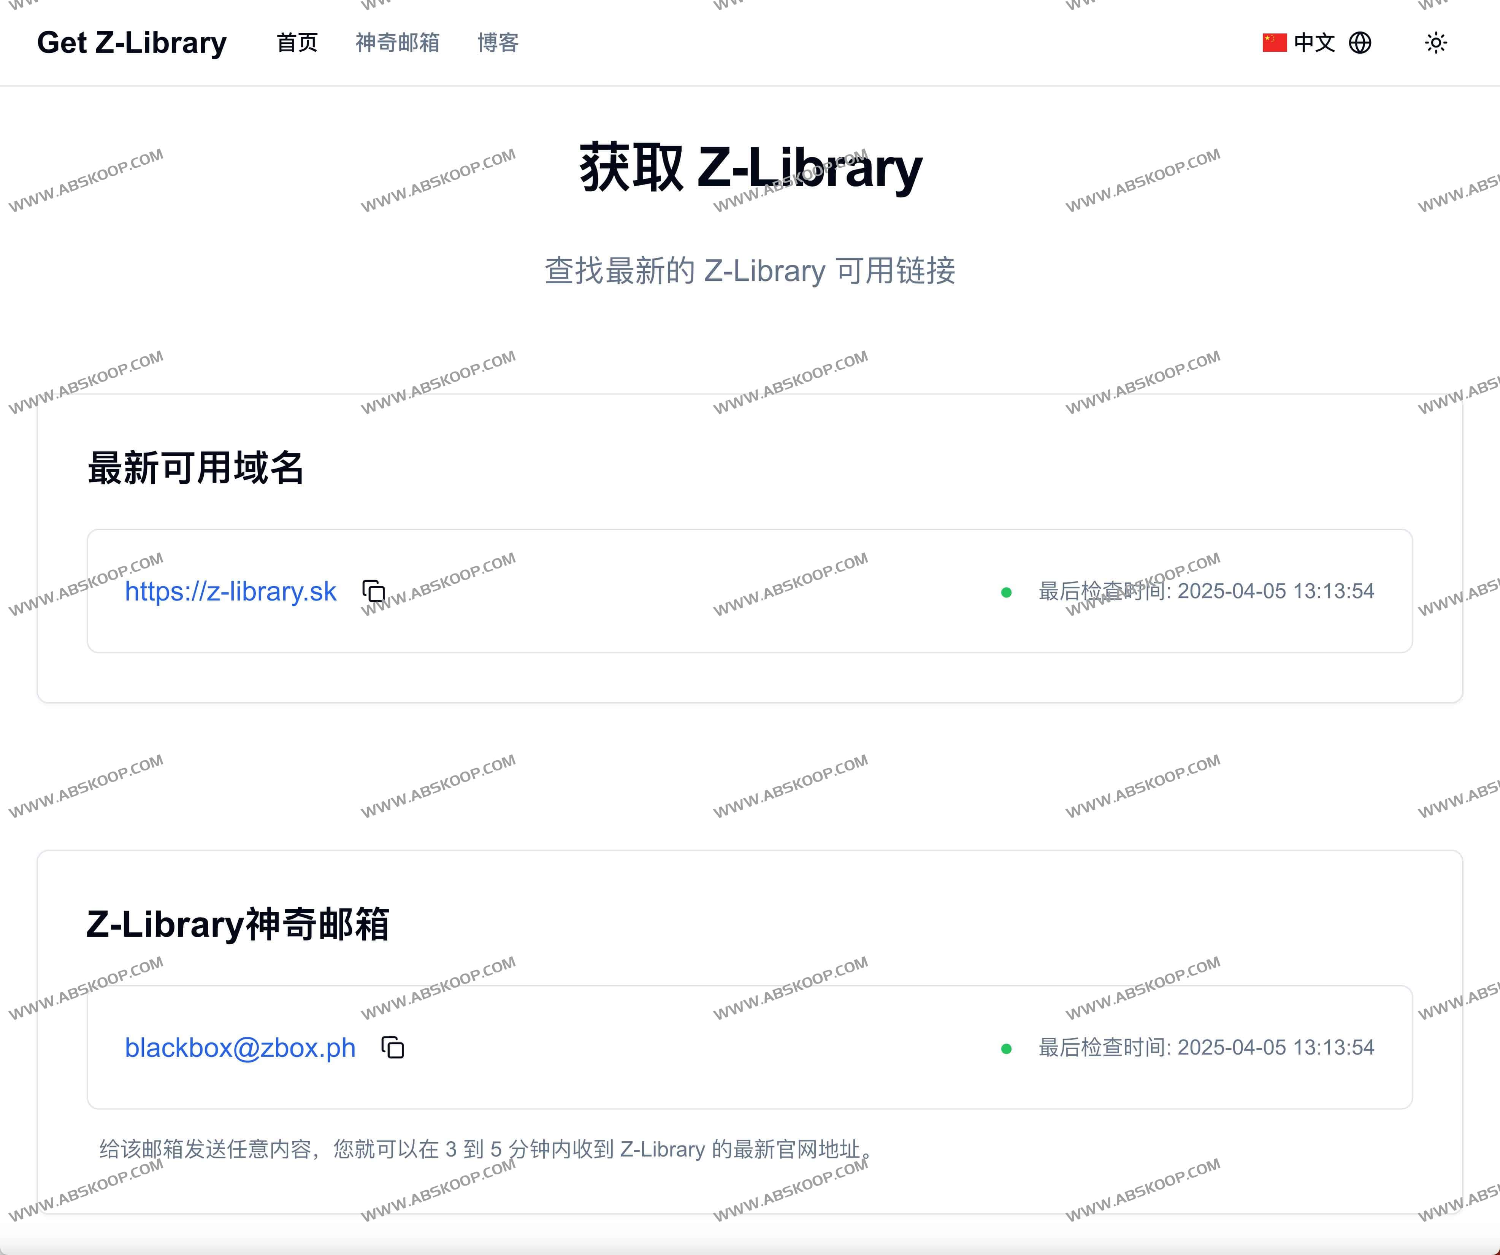Screen dimensions: 1500x1255
Task: Click the green status dot beside the email
Action: coord(1007,1048)
